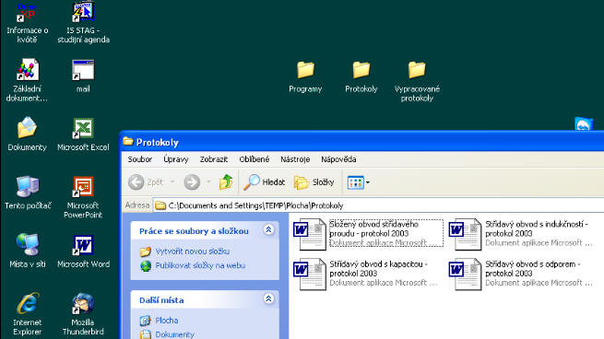Open the back button history dropdown
Screen dimensions: 604x339
[172, 182]
